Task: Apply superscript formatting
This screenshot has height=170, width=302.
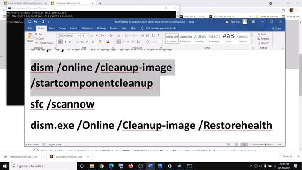Action: [87, 42]
